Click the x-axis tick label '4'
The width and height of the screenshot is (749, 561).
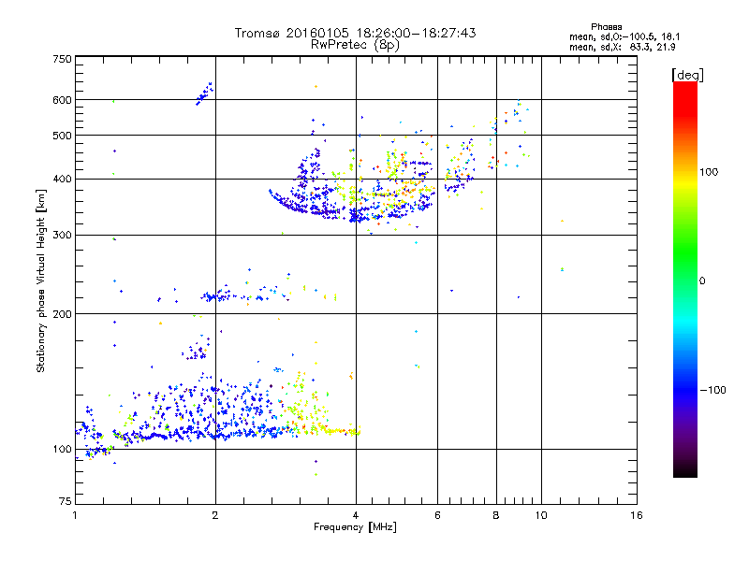356,515
